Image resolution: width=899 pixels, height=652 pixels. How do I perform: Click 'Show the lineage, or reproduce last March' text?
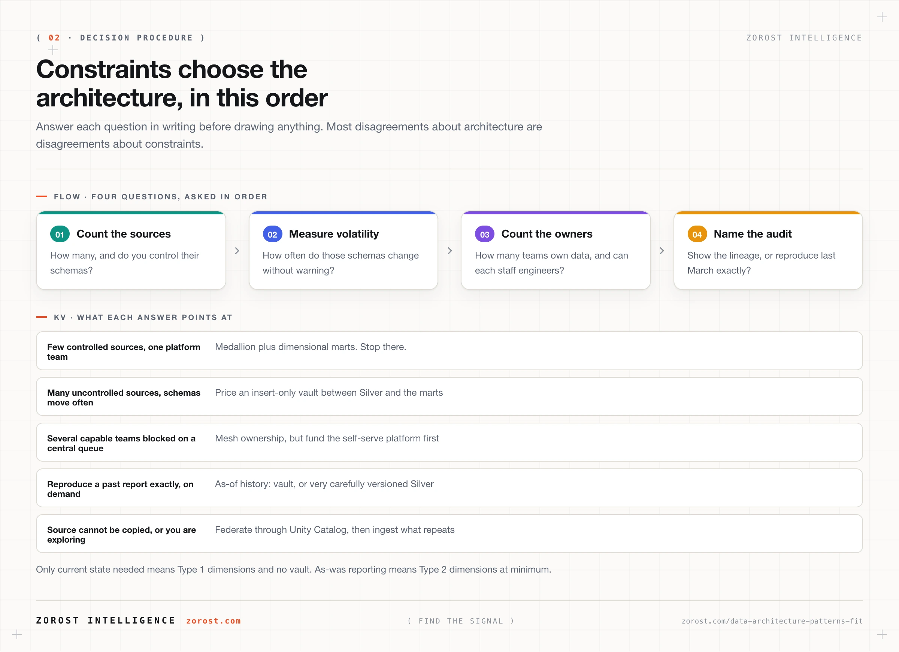(761, 263)
